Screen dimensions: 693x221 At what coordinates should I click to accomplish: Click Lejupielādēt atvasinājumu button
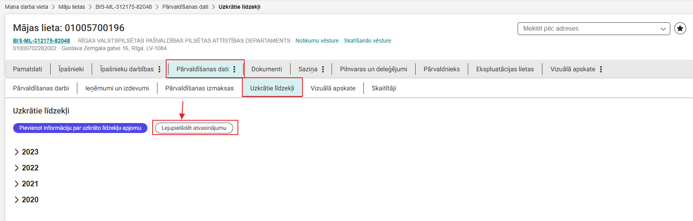pos(194,128)
